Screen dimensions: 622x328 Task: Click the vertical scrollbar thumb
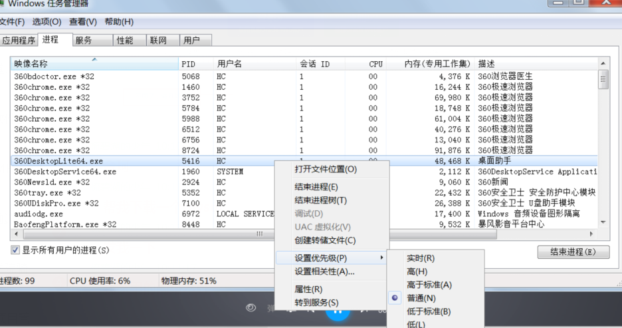[x=603, y=79]
